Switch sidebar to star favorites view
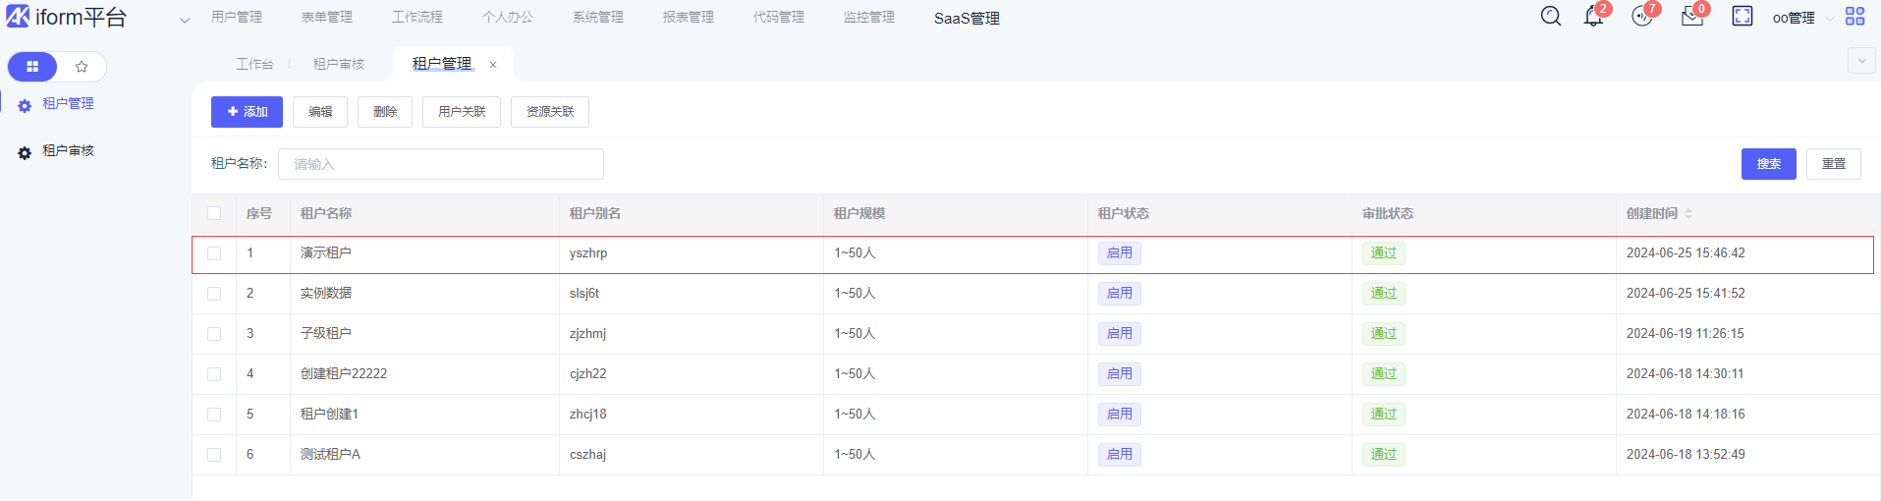 click(x=82, y=67)
